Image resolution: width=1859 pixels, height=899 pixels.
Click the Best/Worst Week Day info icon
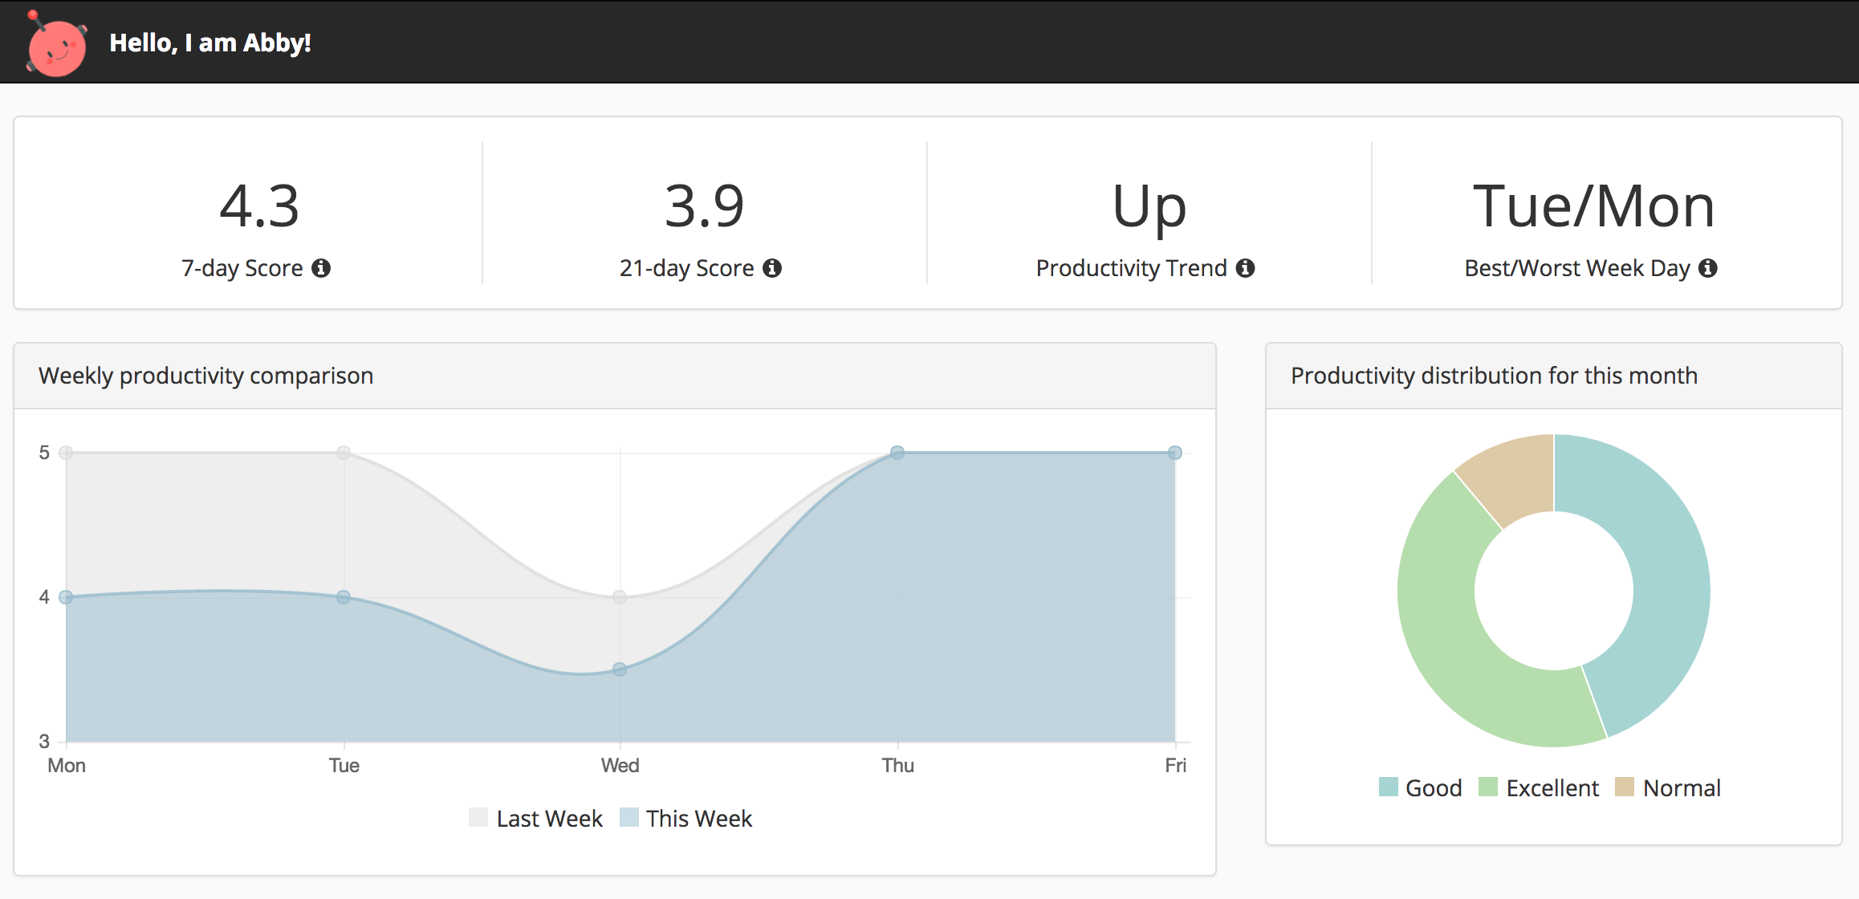click(x=1708, y=268)
